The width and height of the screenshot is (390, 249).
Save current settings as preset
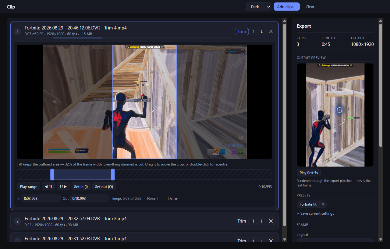tap(315, 213)
